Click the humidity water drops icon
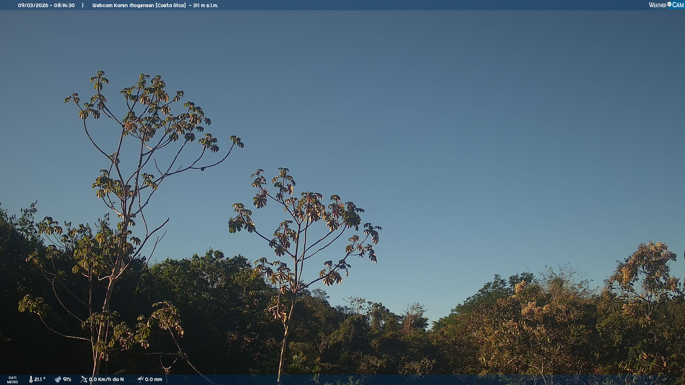This screenshot has width=685, height=385. (x=58, y=379)
